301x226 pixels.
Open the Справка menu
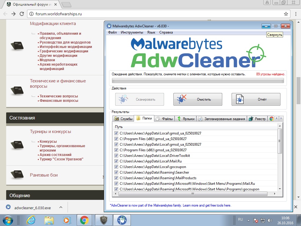pos(166,32)
